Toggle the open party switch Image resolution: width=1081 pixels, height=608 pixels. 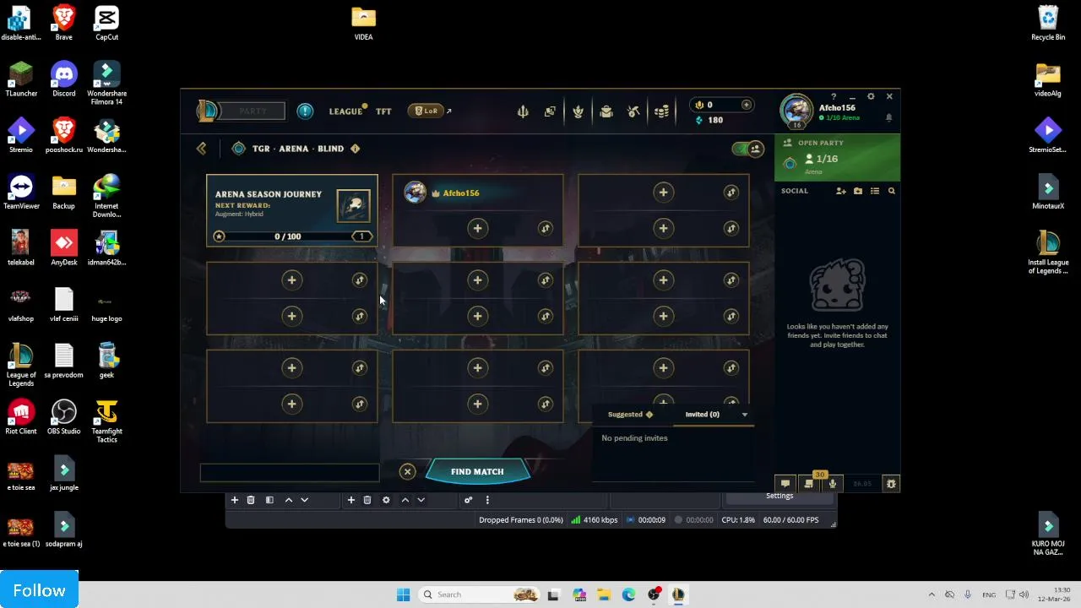click(747, 149)
